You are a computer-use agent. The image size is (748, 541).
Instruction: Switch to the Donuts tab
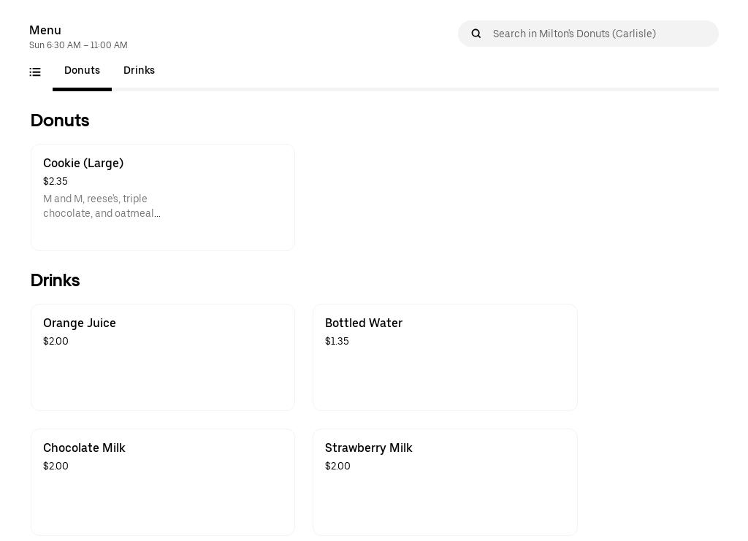(82, 71)
